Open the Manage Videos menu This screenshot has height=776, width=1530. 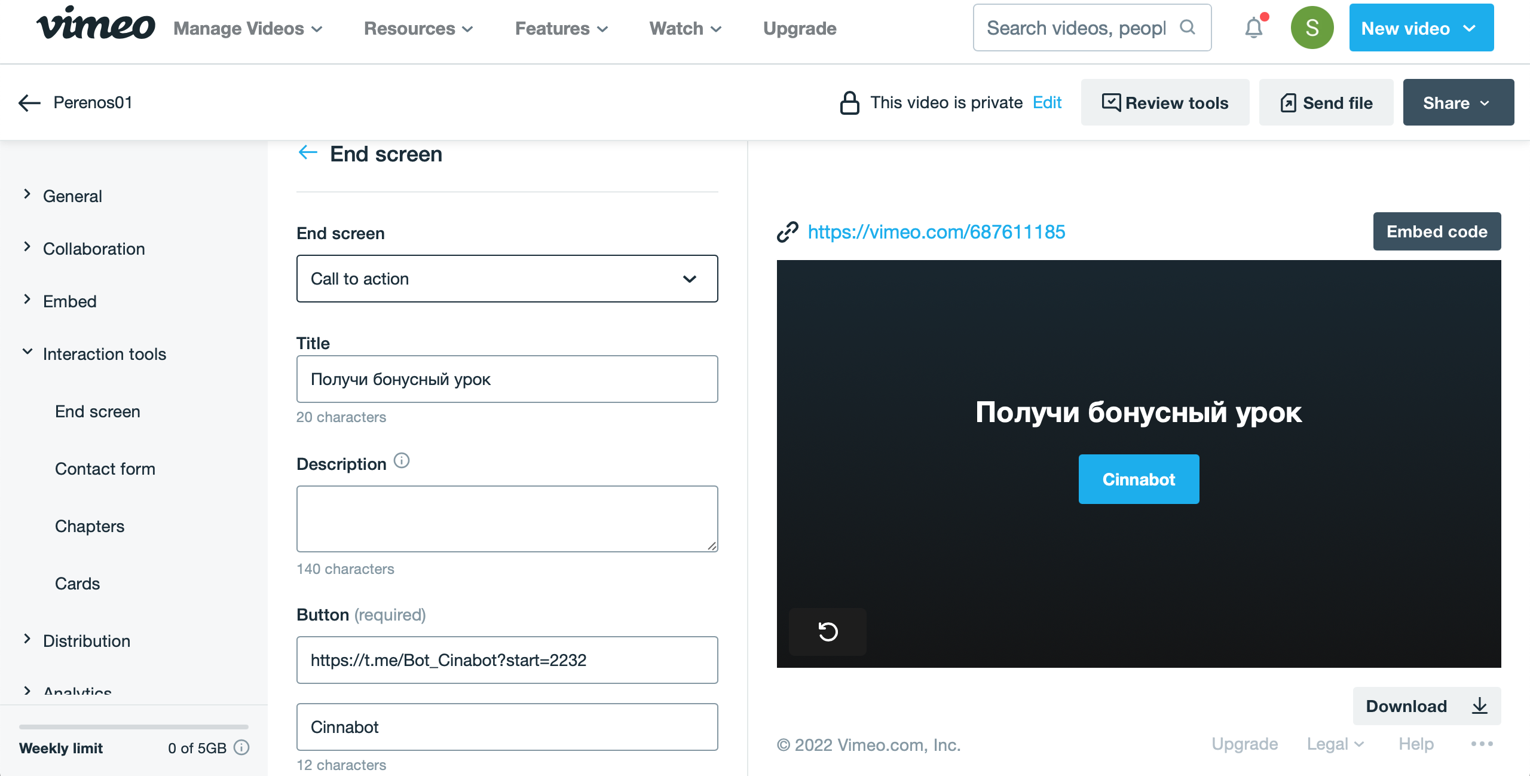click(248, 28)
